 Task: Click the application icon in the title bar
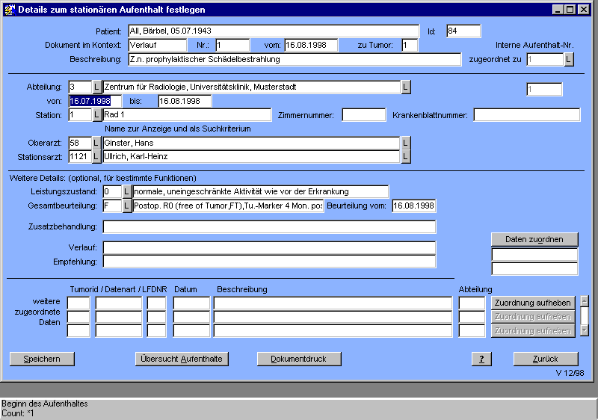[9, 10]
